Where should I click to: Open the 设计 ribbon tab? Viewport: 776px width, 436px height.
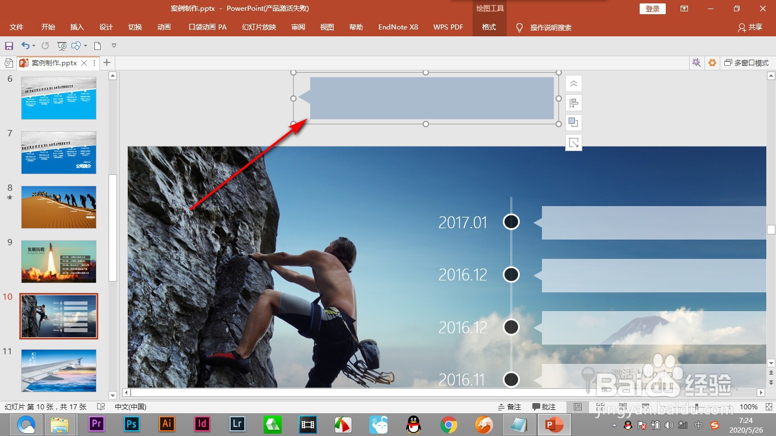coord(106,27)
